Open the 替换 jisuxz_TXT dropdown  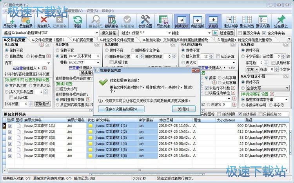pos(98,62)
